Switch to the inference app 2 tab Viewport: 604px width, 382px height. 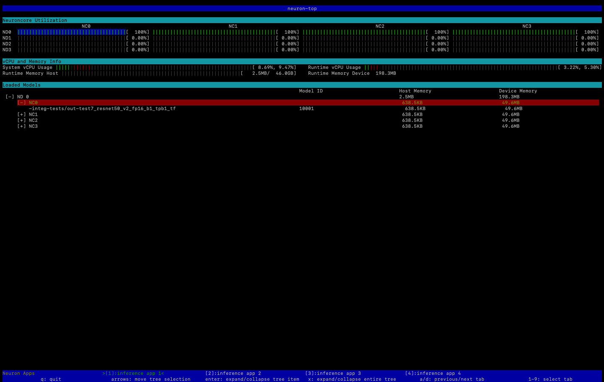(232, 373)
